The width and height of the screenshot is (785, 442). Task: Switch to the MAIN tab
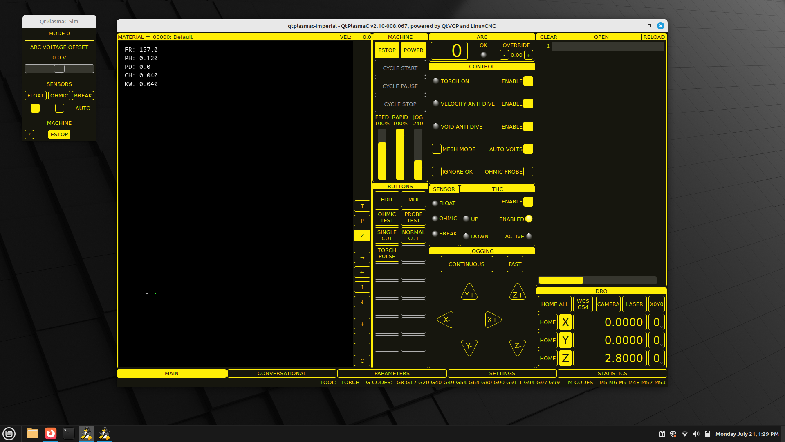172,373
